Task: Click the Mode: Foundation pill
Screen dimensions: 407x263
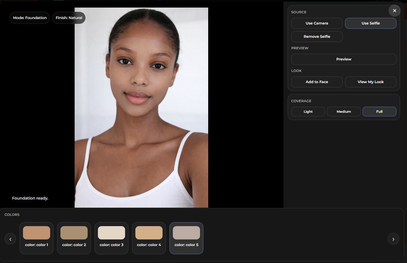Action: [x=30, y=18]
